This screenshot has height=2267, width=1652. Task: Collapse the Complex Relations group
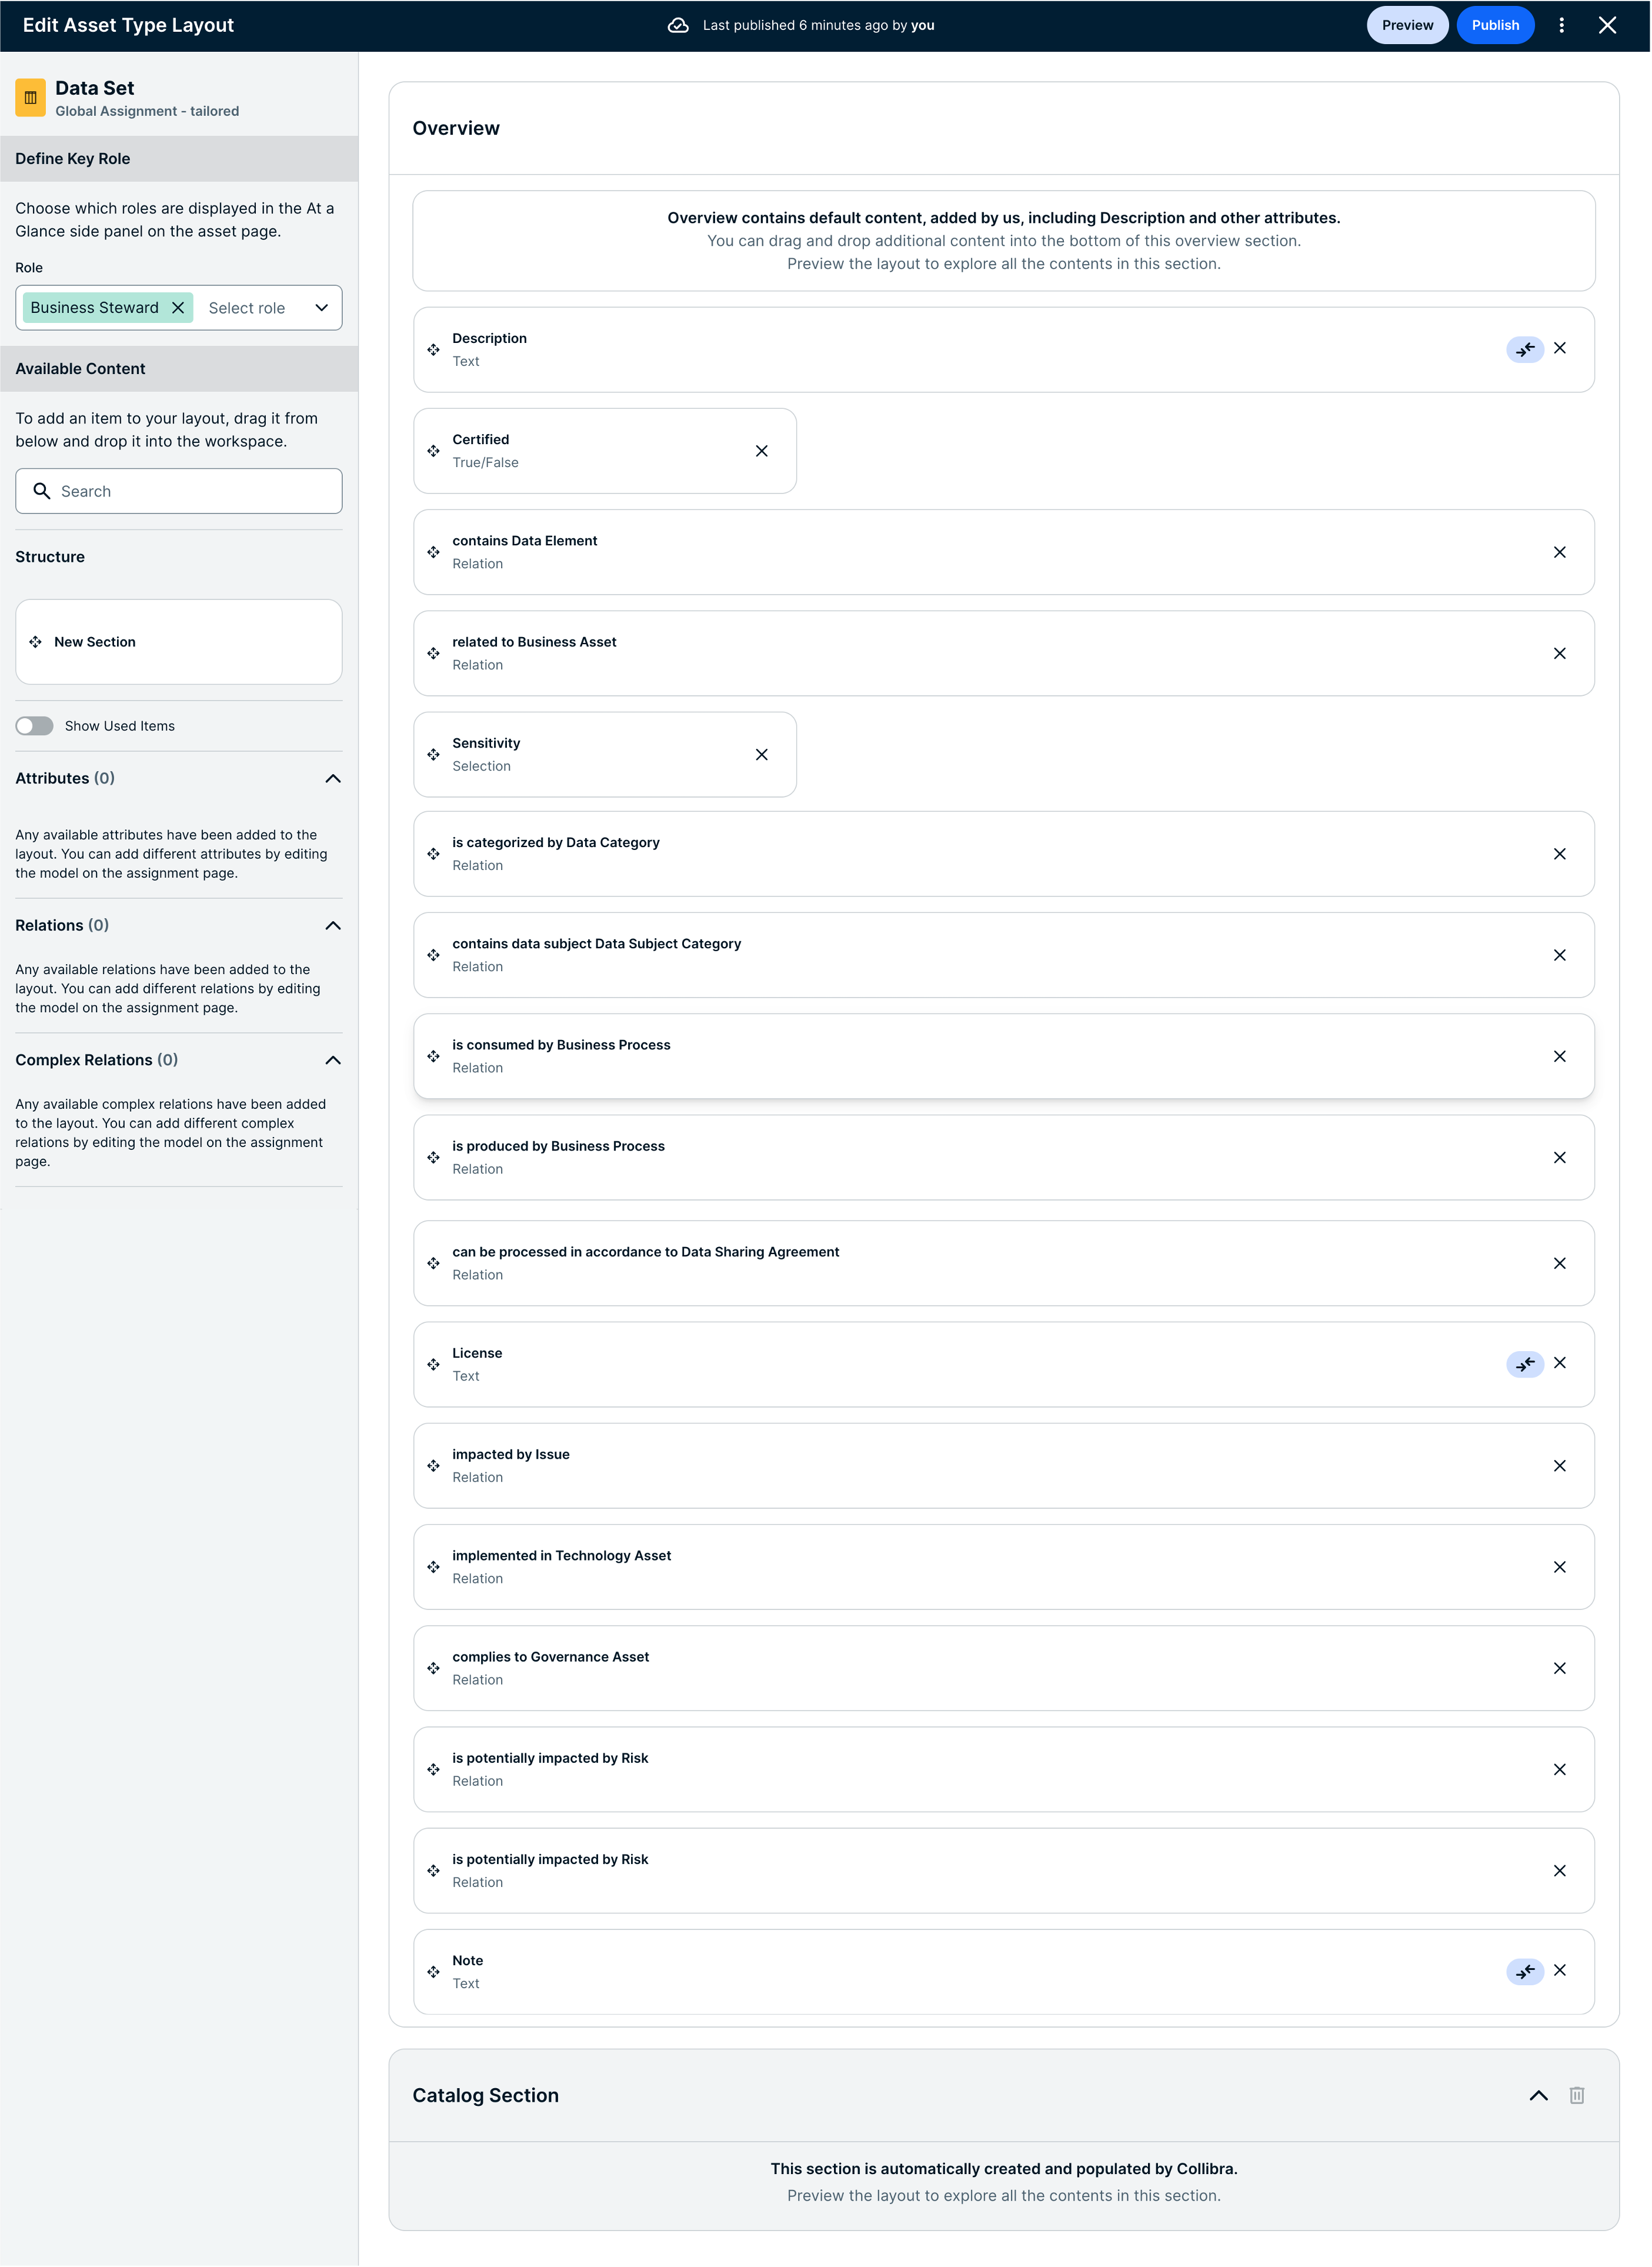click(333, 1060)
